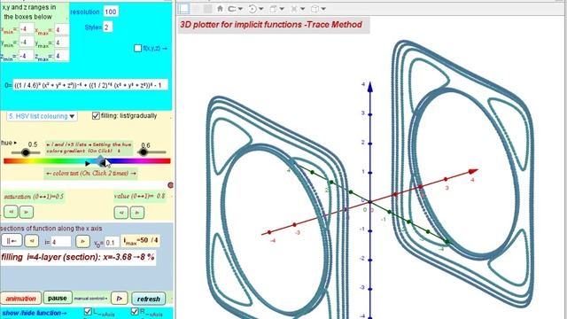The image size is (567, 319).
Task: Click the refresh button
Action: click(149, 299)
